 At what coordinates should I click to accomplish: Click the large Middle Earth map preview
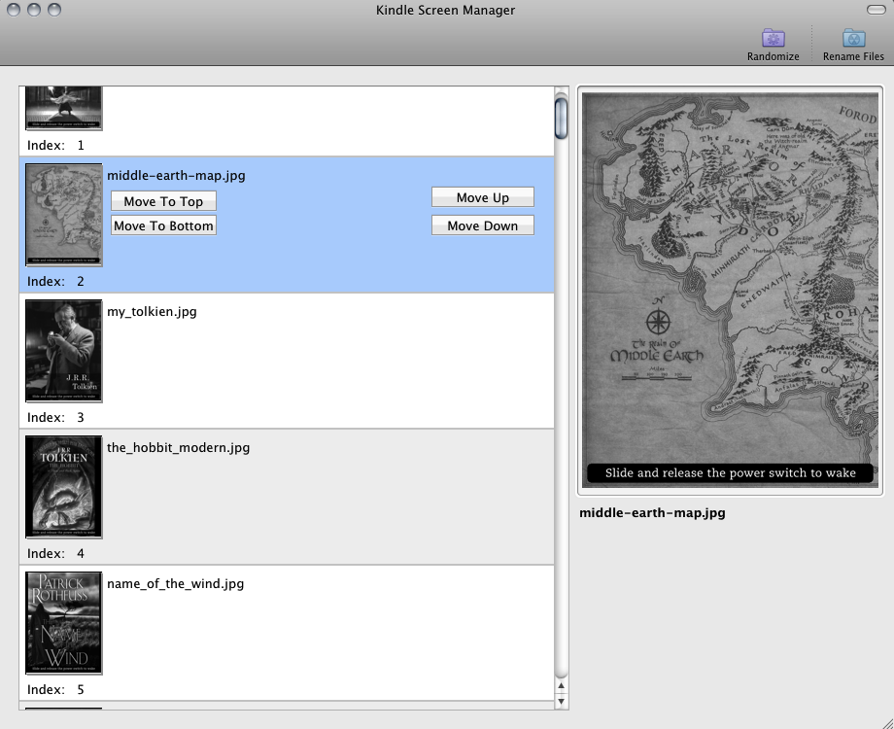(x=730, y=291)
